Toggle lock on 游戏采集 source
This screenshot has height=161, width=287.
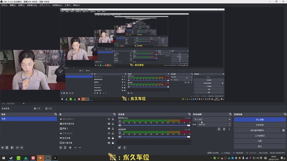pos(113,138)
